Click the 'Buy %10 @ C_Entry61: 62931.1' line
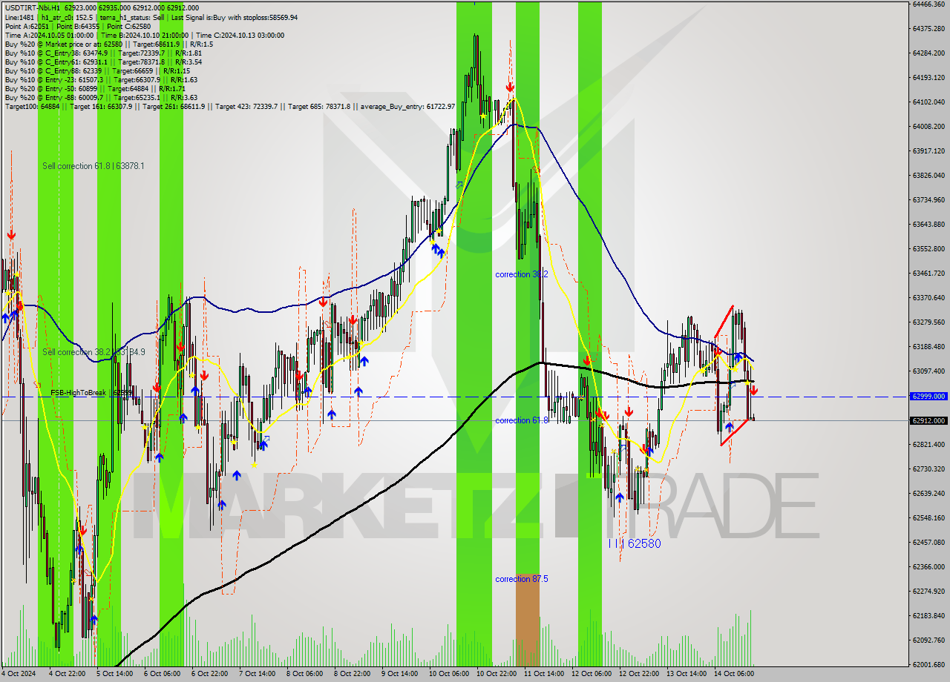950x682 pixels. coord(103,62)
